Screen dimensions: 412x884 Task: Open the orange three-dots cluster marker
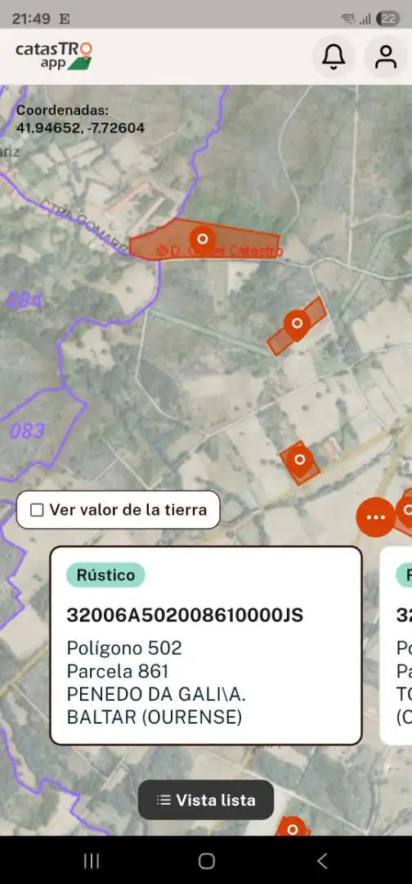coord(375,517)
